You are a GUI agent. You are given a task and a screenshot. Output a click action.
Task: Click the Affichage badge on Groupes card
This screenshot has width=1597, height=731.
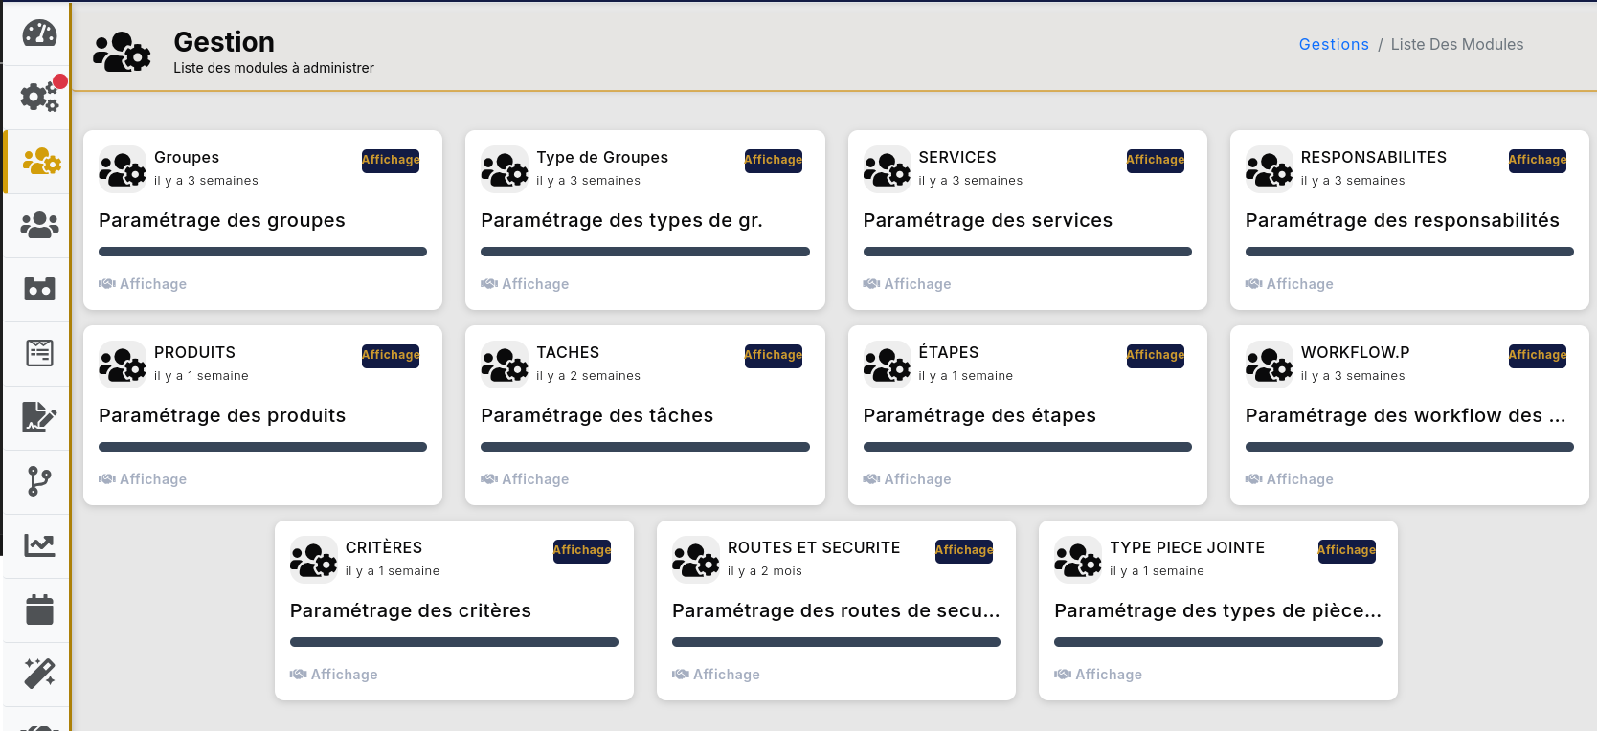(391, 161)
